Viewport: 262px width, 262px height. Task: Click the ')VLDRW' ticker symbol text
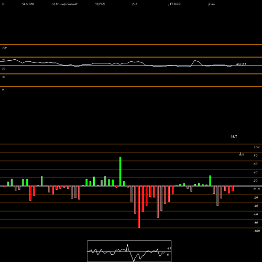coord(174,4)
